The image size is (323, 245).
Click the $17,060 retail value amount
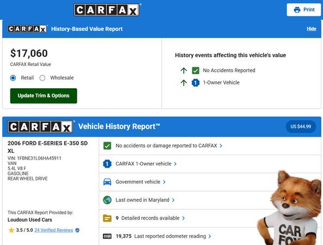[29, 53]
